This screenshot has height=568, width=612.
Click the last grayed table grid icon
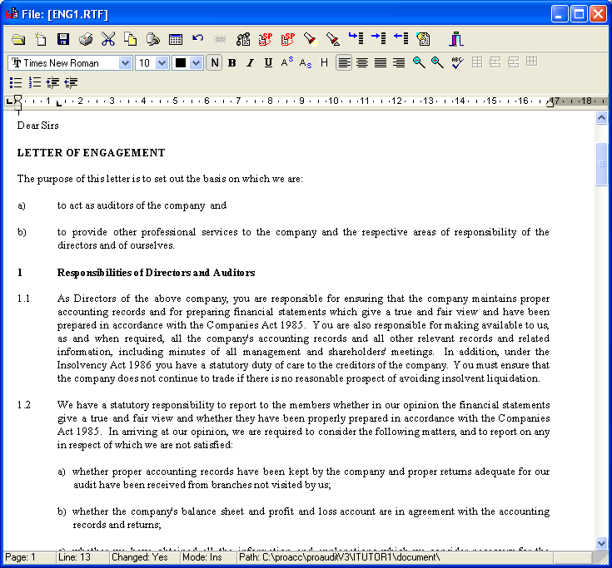point(531,62)
